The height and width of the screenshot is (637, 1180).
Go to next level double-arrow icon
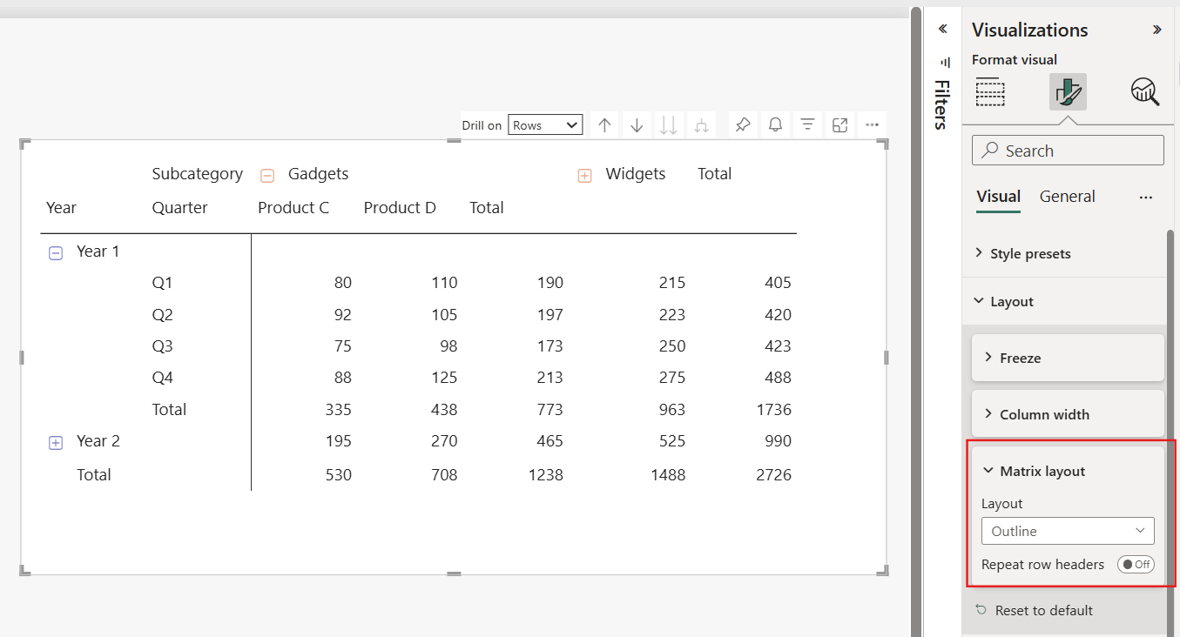click(669, 125)
